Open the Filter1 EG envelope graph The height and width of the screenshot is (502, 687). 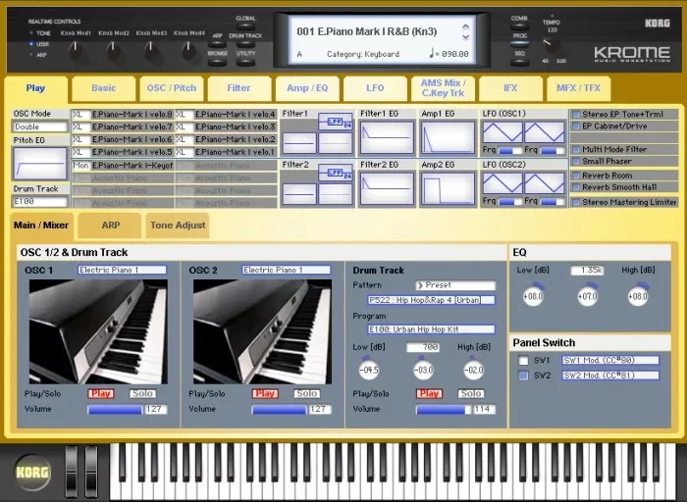[x=387, y=137]
